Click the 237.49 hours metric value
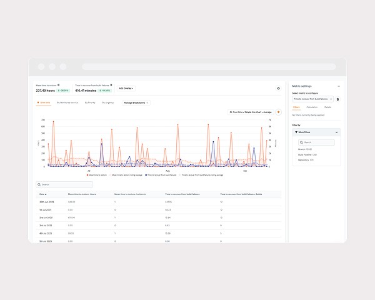The height and width of the screenshot is (300, 375). 46,91
